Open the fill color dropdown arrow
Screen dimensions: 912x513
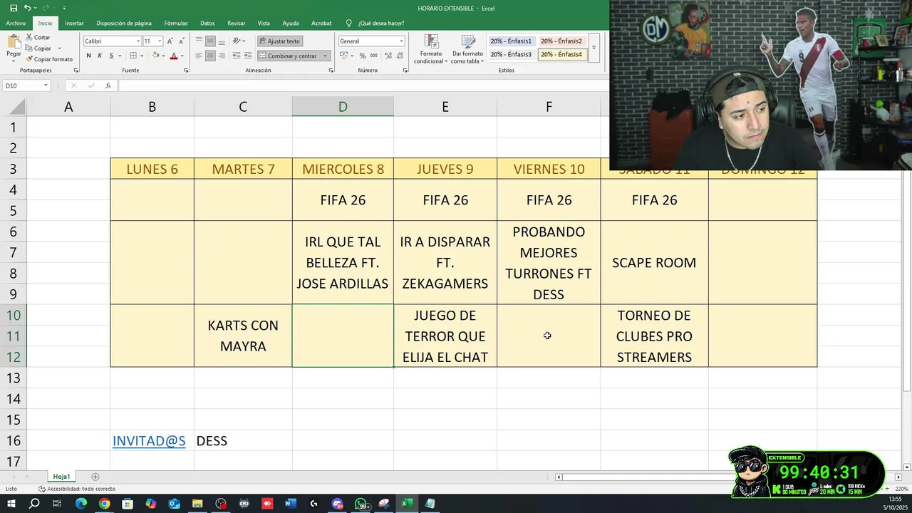(x=162, y=56)
